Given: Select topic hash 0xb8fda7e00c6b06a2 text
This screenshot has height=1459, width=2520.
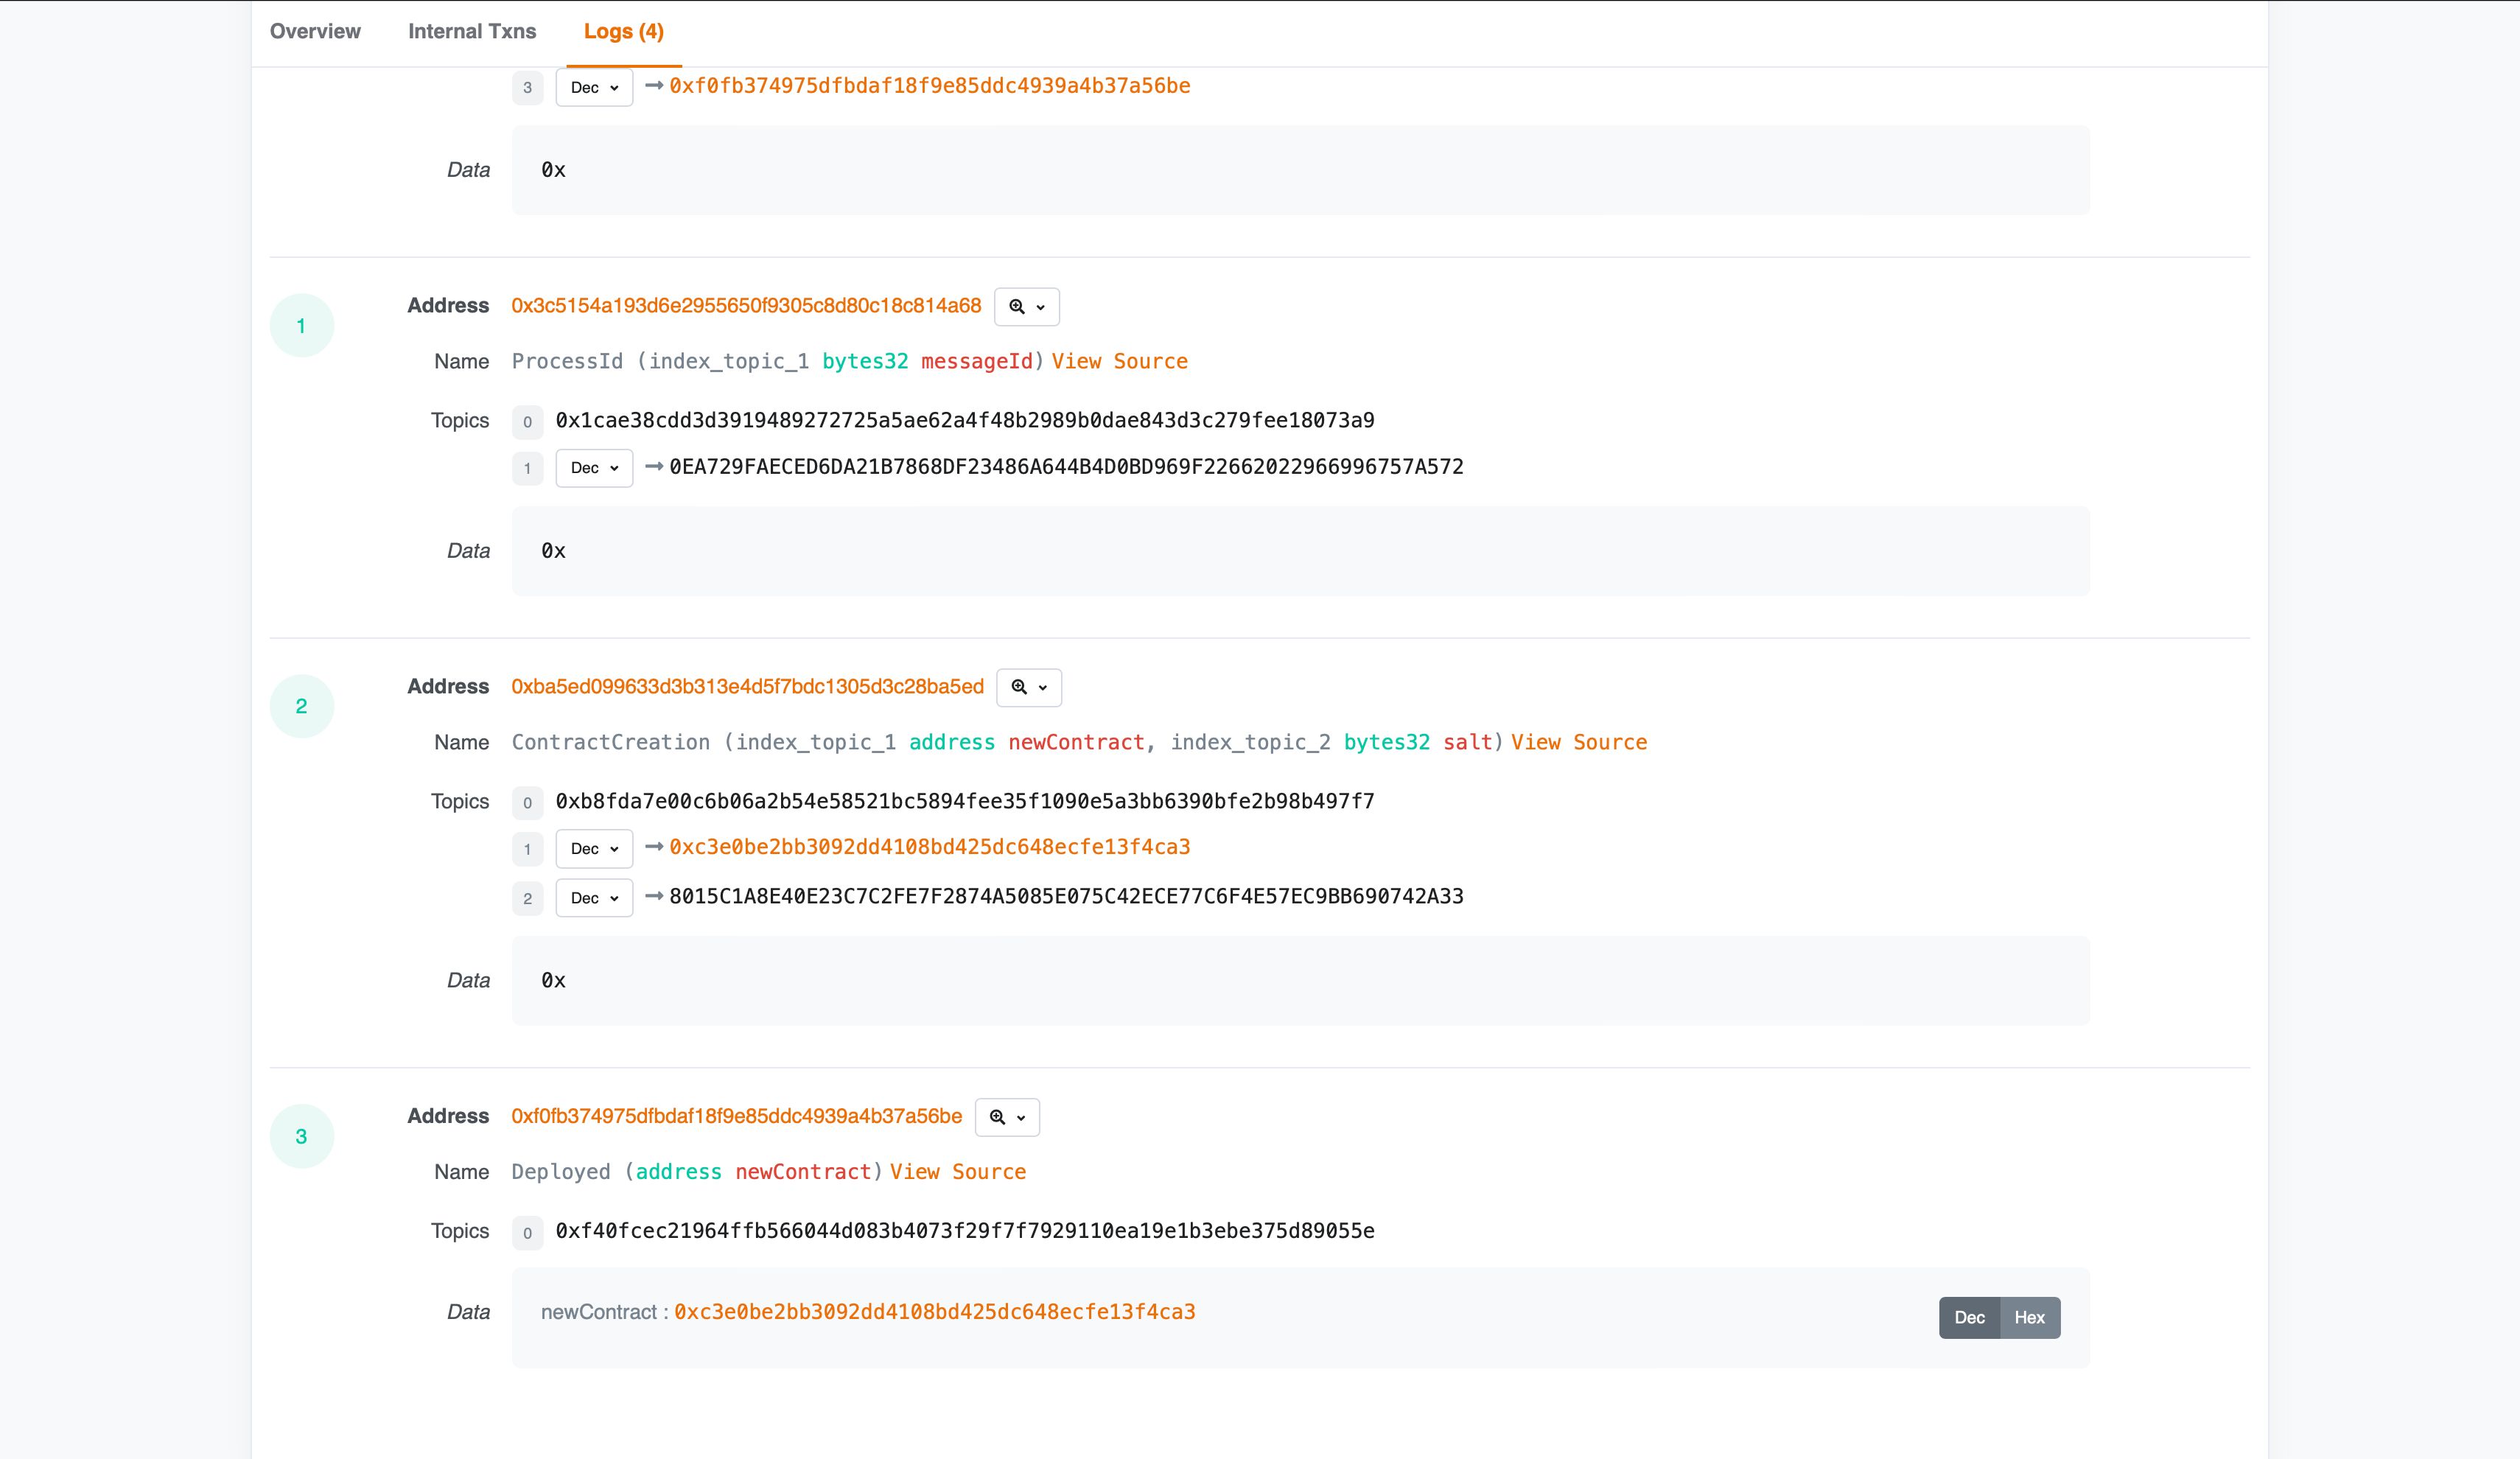Looking at the screenshot, I should click(965, 801).
